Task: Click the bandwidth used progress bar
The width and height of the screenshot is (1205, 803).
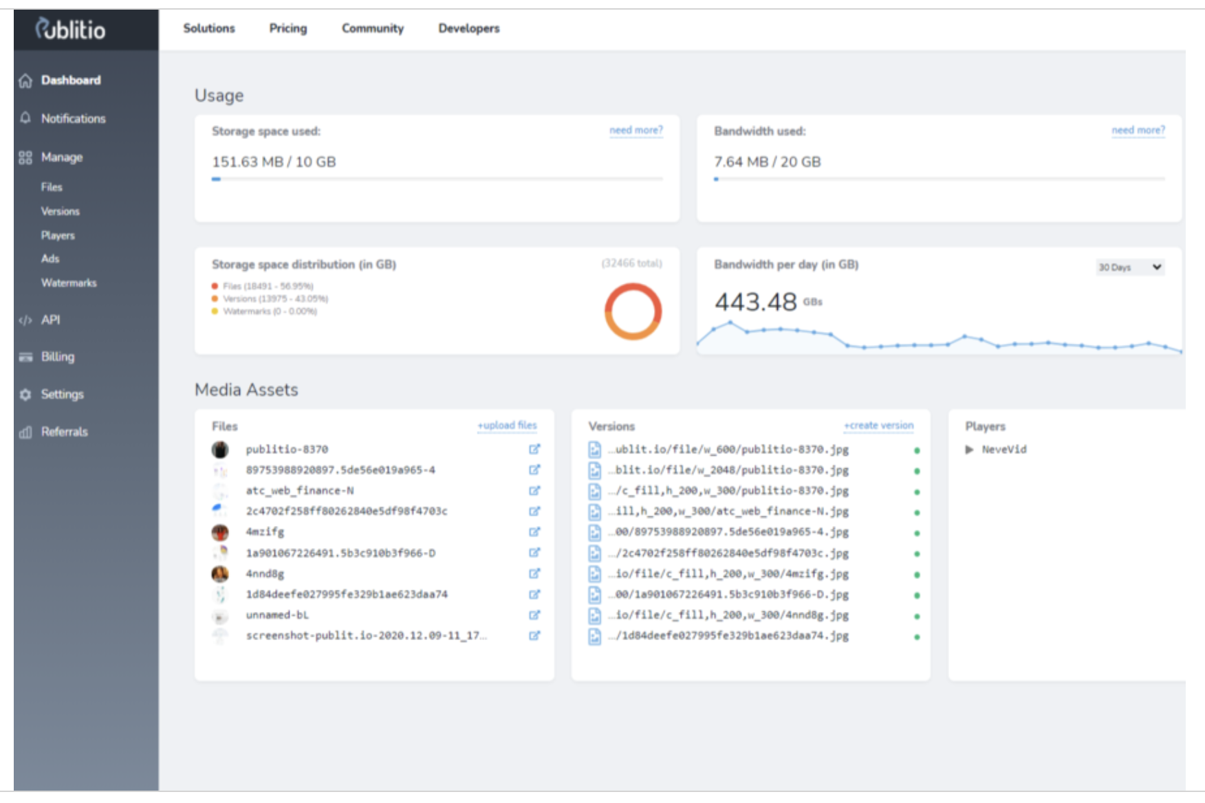Action: pos(940,179)
